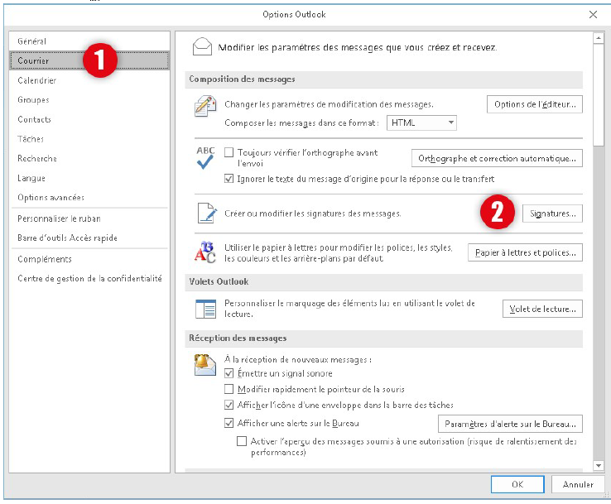Image resolution: width=611 pixels, height=504 pixels.
Task: Click the scrollbar up arrow in options pane
Action: (598, 39)
